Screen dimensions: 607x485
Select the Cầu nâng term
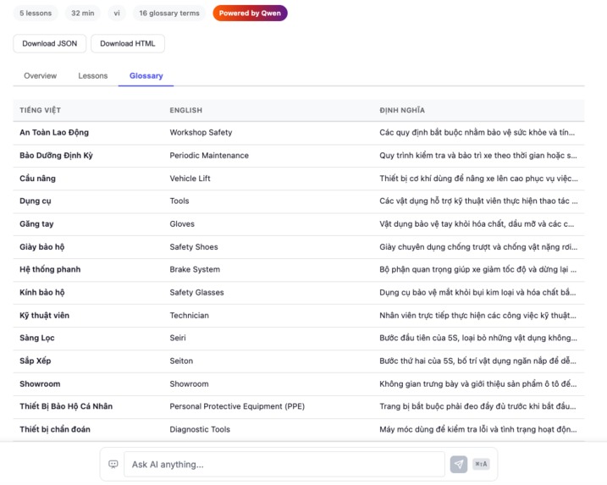tap(37, 178)
